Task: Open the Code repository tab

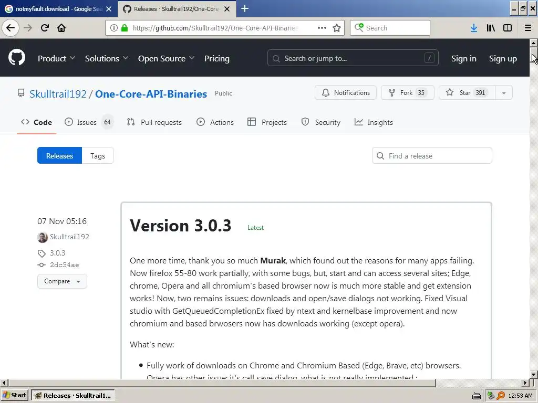Action: point(36,122)
